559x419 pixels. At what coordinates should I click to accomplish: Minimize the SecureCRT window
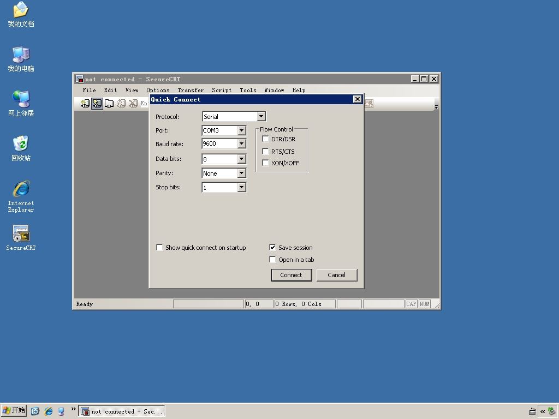(x=415, y=79)
